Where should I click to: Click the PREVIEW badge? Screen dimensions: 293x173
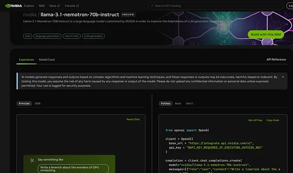point(128,15)
